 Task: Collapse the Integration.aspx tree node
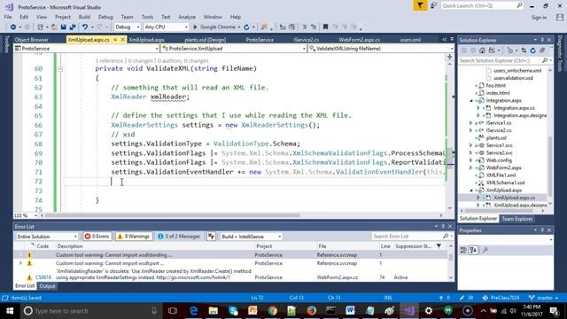click(x=471, y=100)
